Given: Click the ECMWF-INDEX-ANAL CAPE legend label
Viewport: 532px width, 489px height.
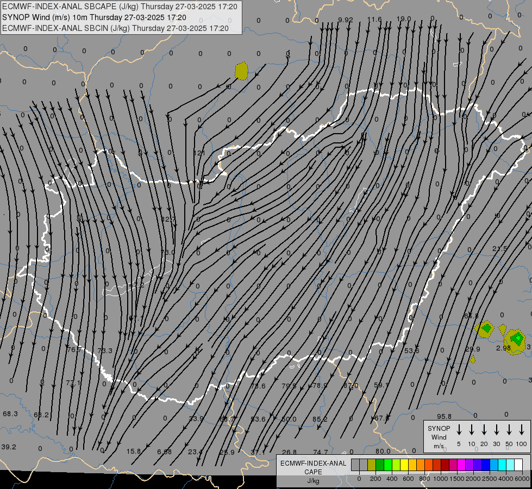Looking at the screenshot, I should (x=313, y=467).
